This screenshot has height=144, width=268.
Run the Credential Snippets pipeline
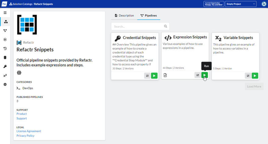(x=154, y=76)
